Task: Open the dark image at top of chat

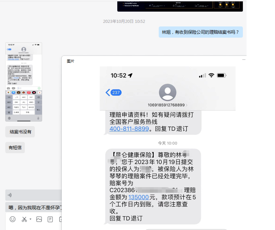Action: point(180,6)
